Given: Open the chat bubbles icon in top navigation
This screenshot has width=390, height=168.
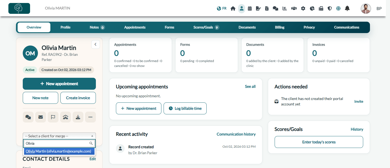Looking at the screenshot, I should tap(275, 8).
